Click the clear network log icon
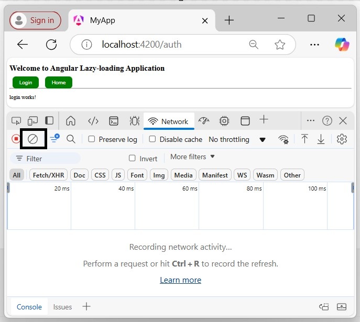 pos(33,139)
